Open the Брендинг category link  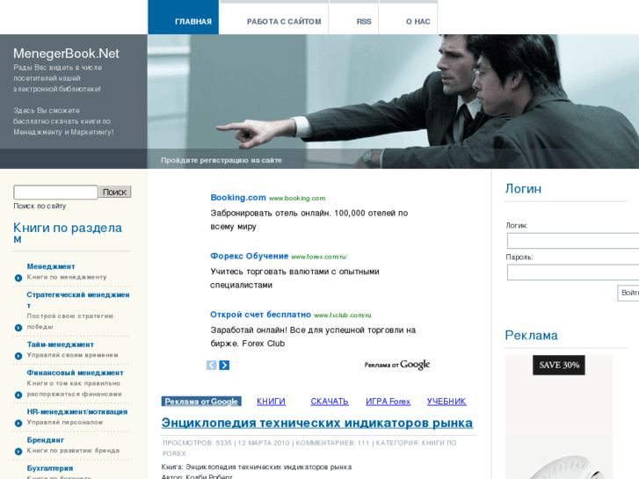coord(45,439)
